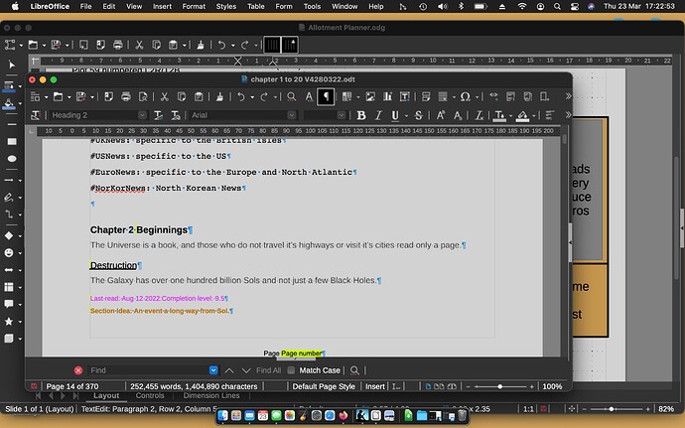The height and width of the screenshot is (428, 685).
Task: Toggle Insert mode in Writer status bar
Action: (x=375, y=386)
